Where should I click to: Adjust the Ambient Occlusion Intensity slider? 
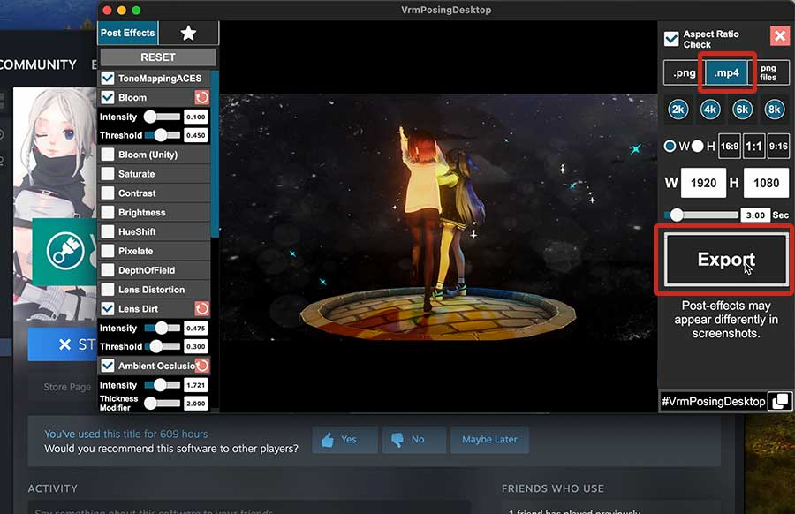click(x=162, y=385)
